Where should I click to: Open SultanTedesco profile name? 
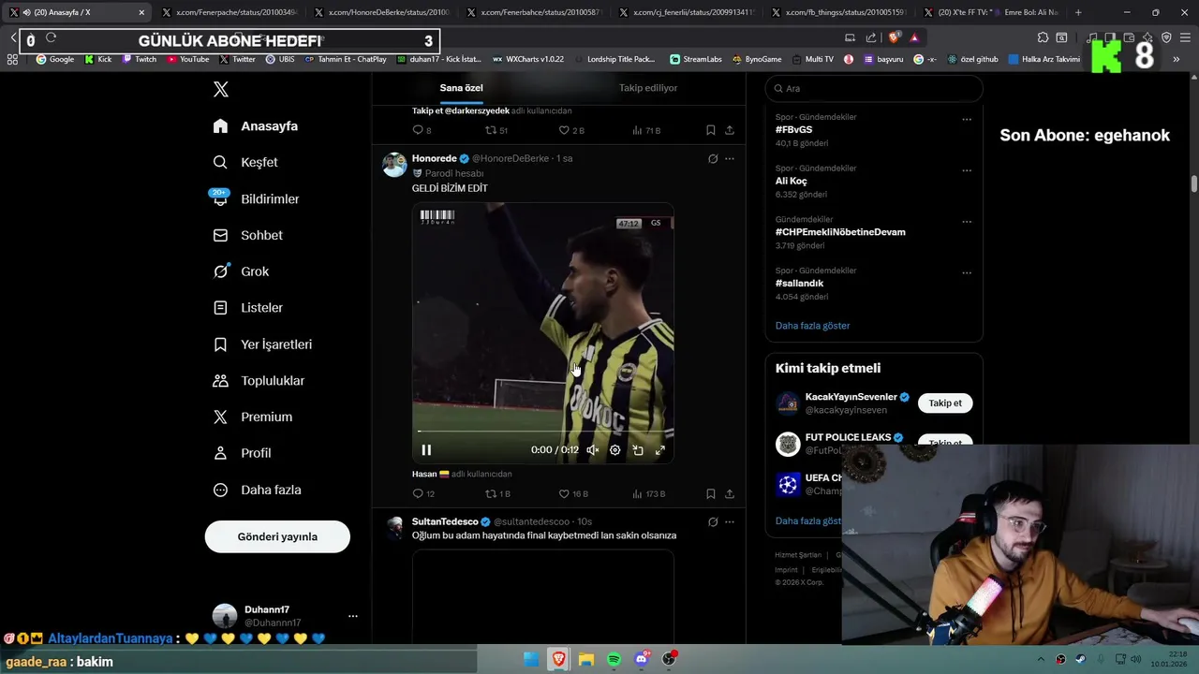click(445, 521)
